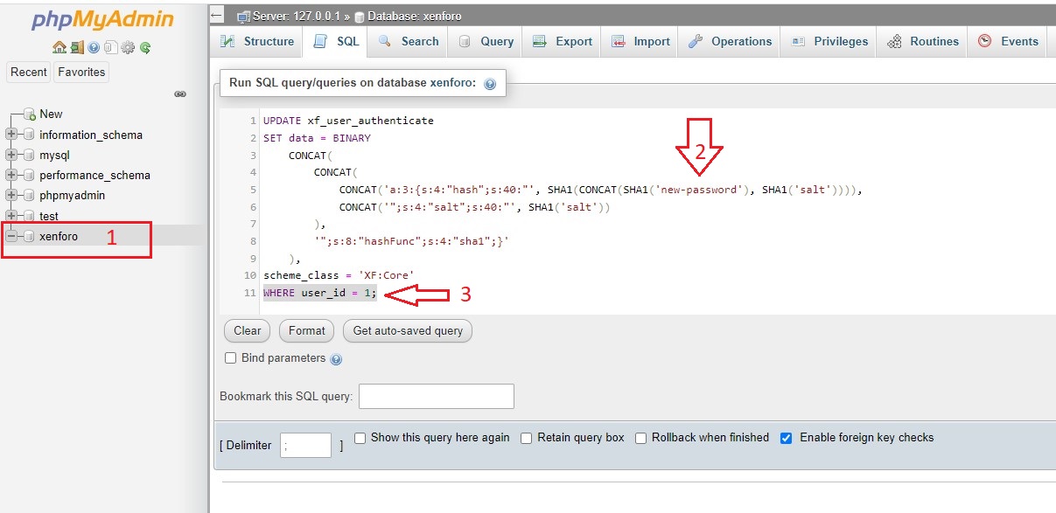Click the New database icon in tree
The image size is (1056, 513).
31,114
